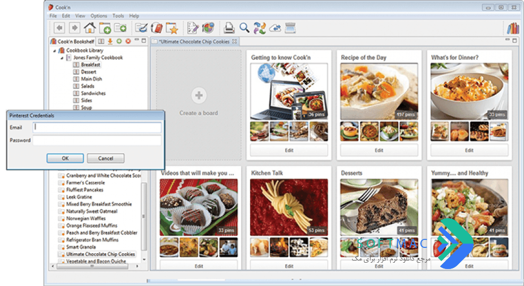Open the Options menu
524x286 pixels.
coord(99,16)
